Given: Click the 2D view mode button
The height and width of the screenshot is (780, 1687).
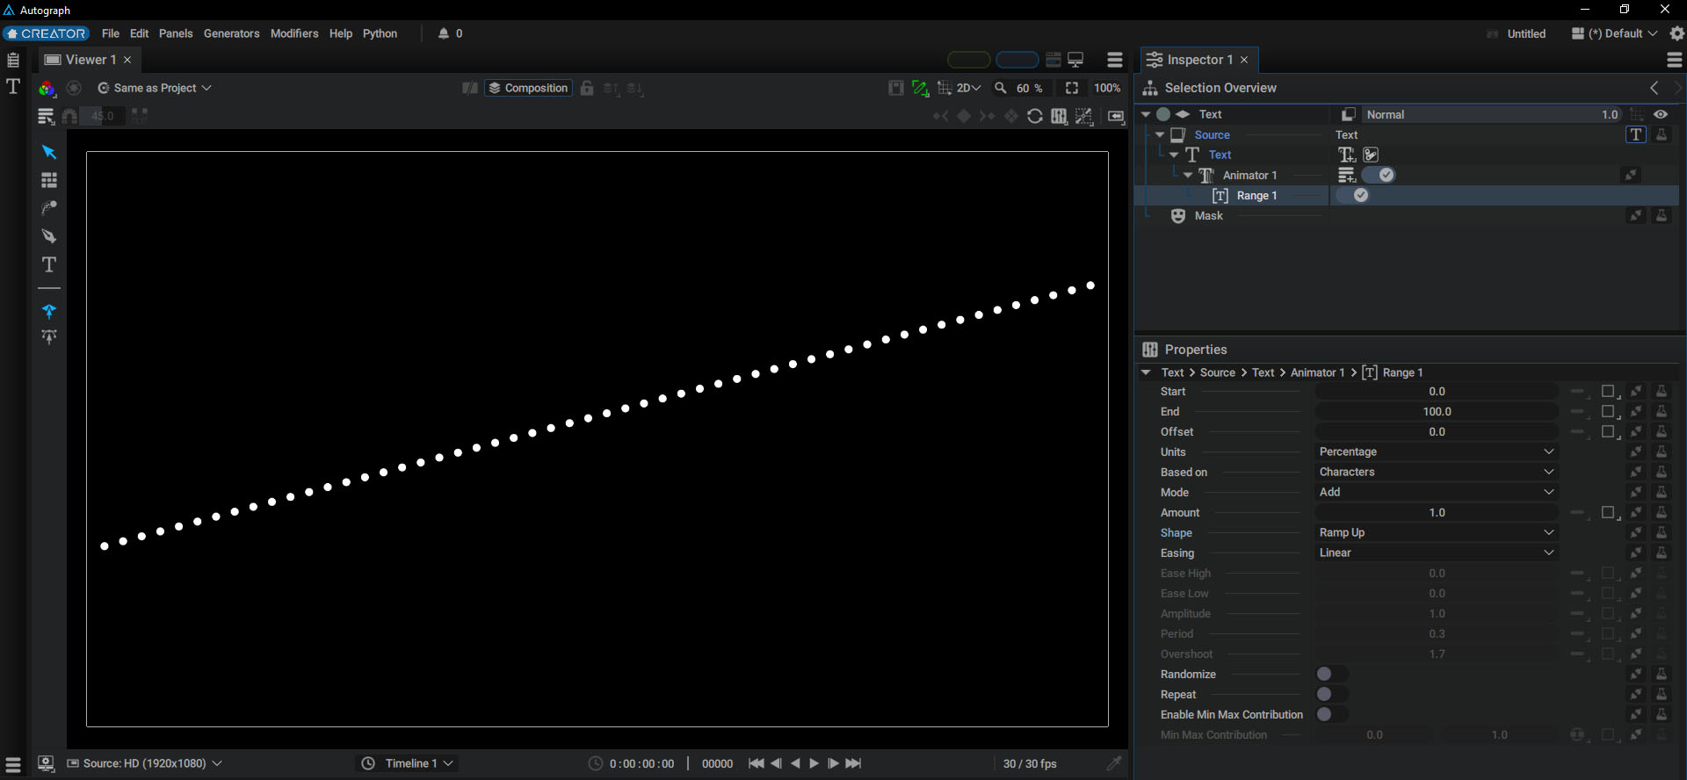Looking at the screenshot, I should tap(968, 88).
